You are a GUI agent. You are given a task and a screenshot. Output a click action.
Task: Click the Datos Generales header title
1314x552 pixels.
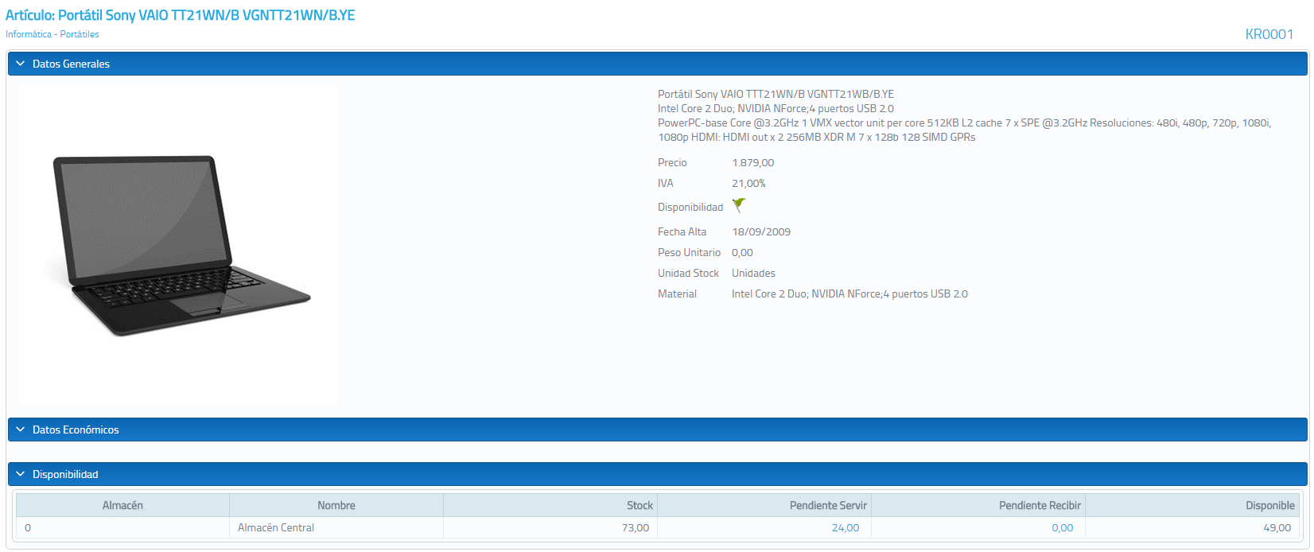point(71,64)
